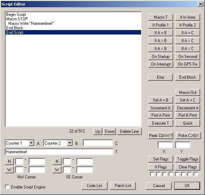Select the Macro Write "Hammertime!" line
This screenshot has width=205, height=195.
[x=73, y=23]
